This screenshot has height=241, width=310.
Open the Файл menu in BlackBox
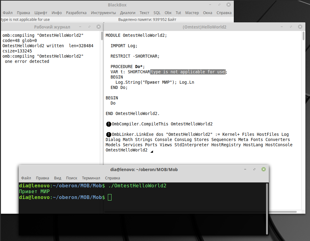tap(8, 13)
